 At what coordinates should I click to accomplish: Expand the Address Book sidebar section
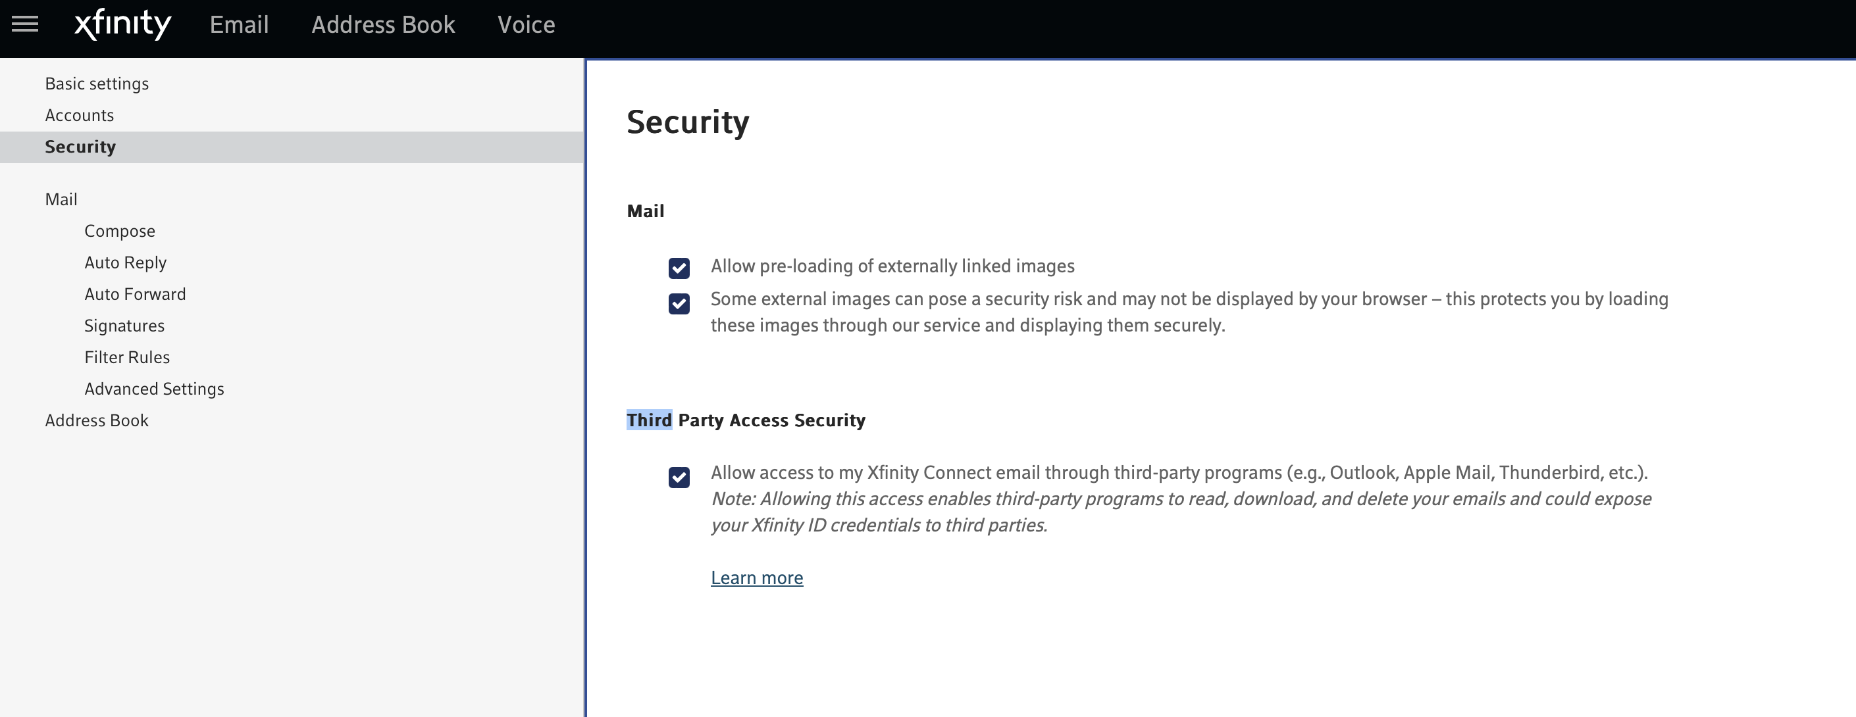pos(97,420)
